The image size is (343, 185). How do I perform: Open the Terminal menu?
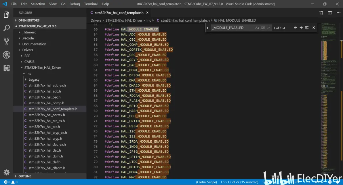[x=91, y=4]
